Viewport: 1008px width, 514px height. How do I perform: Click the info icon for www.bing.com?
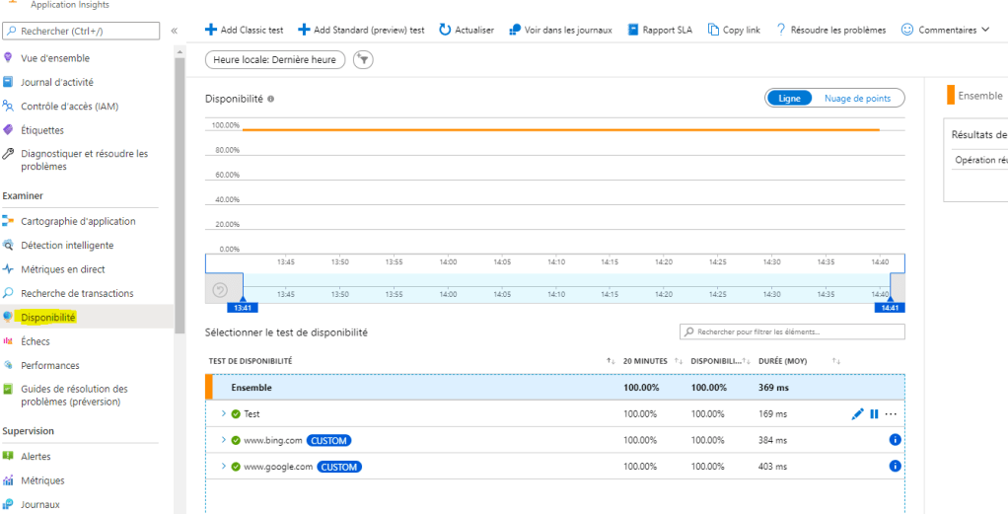(x=896, y=440)
